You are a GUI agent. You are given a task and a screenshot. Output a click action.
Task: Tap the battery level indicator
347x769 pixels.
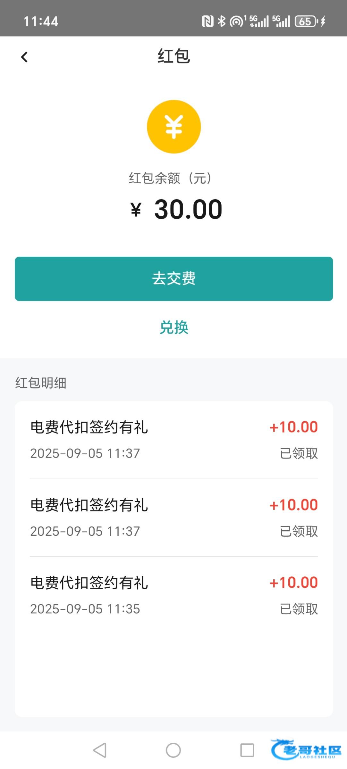306,21
